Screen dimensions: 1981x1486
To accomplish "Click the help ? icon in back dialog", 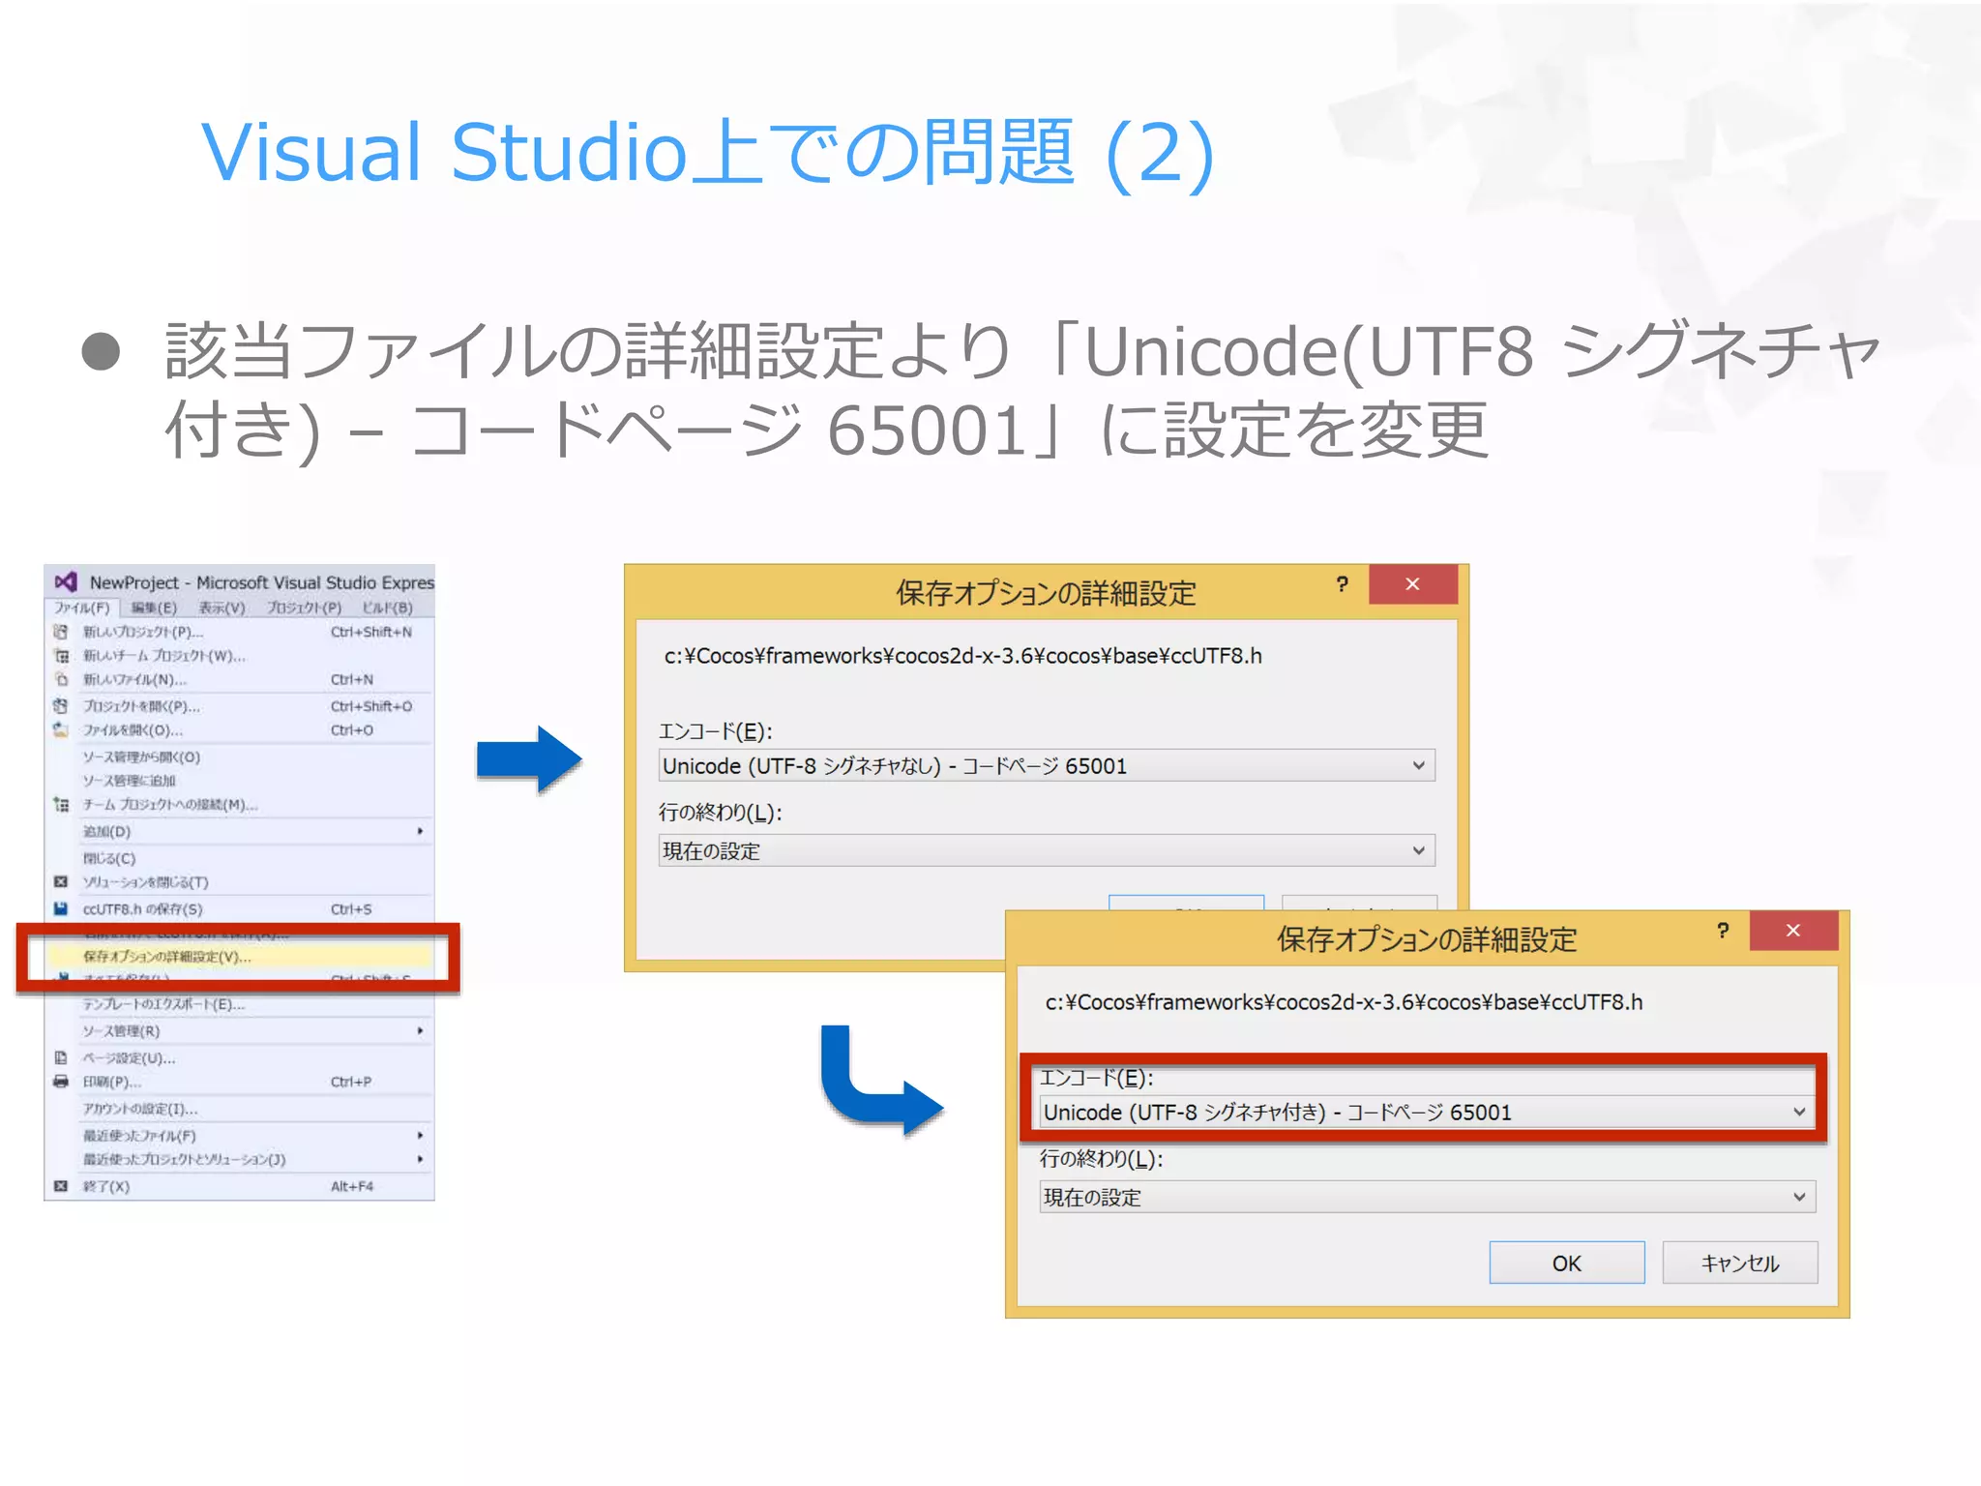I will click(x=1342, y=583).
